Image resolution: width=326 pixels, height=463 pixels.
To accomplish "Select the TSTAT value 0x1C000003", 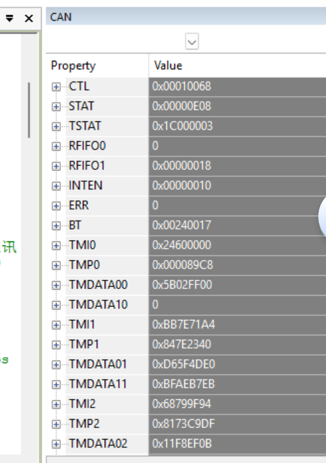I will (x=182, y=126).
